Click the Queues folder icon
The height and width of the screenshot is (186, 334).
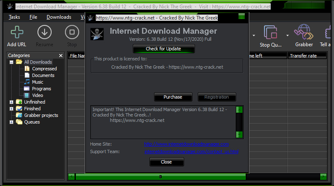[x=19, y=122]
